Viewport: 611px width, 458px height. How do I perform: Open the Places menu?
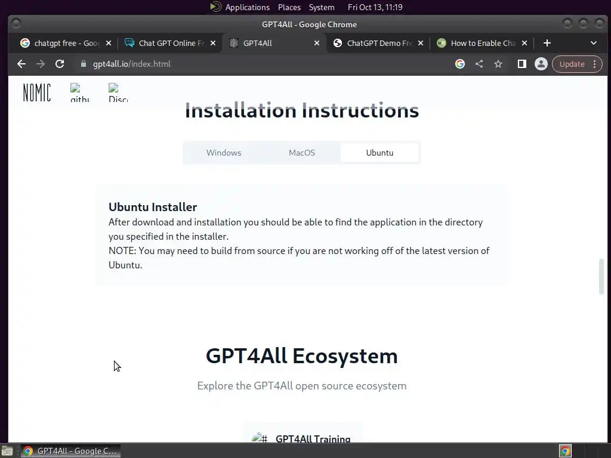click(289, 7)
